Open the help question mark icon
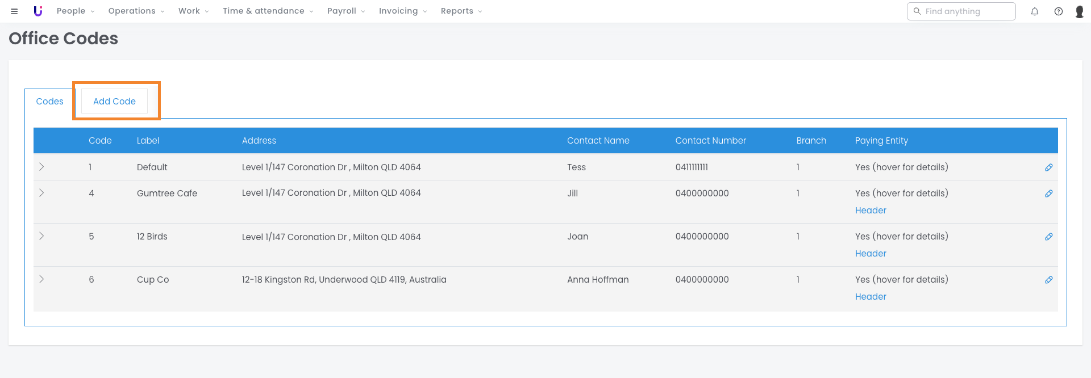1091x378 pixels. click(1059, 11)
